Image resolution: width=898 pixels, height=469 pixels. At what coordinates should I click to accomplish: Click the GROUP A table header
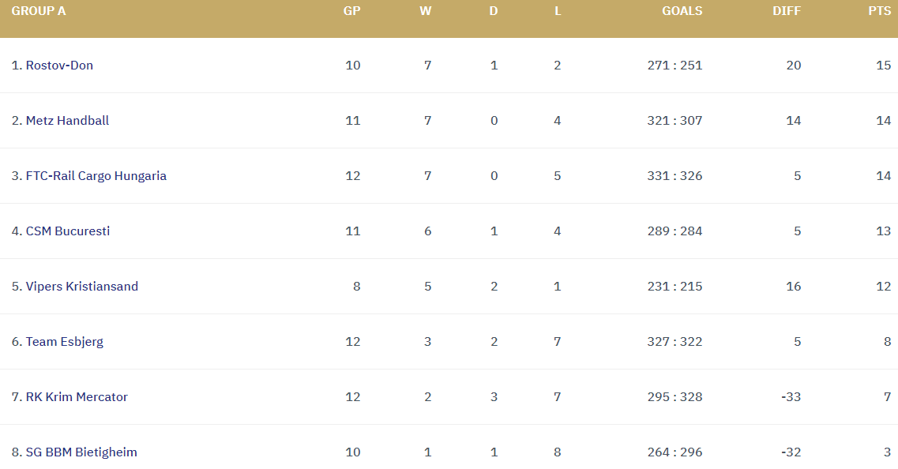(39, 12)
